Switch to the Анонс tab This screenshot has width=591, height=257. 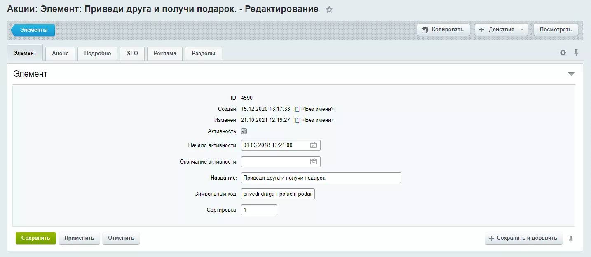pos(60,54)
